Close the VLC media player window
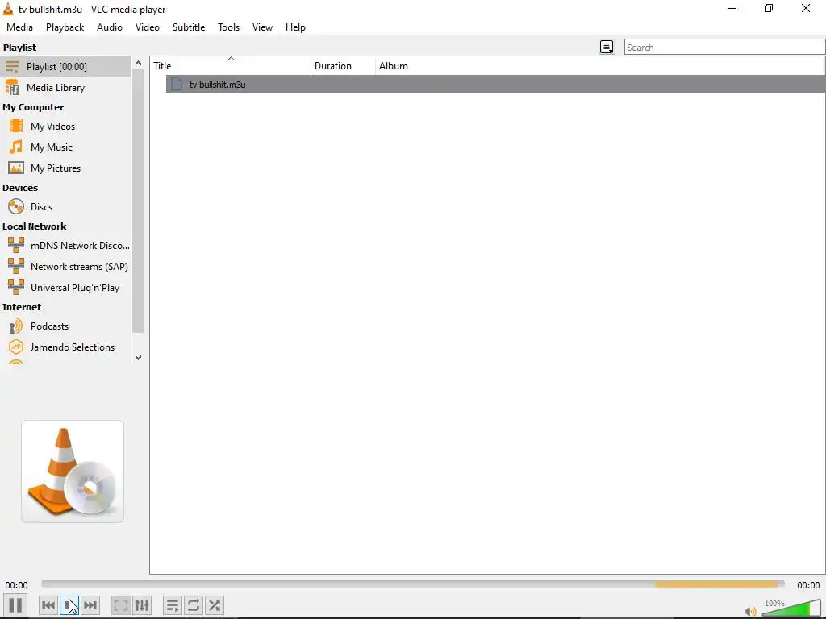 click(x=806, y=8)
